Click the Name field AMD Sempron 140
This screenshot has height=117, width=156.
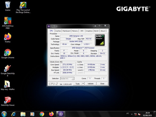pyautogui.click(x=76, y=36)
